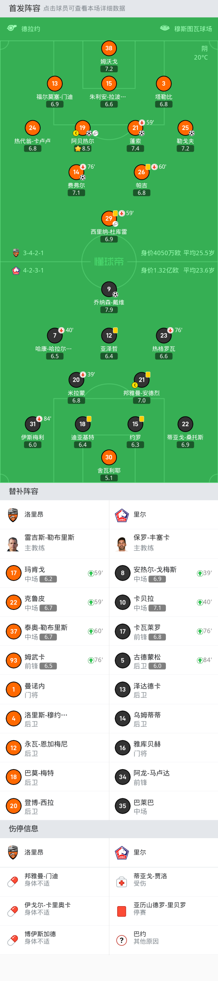This screenshot has height=981, width=218.
Task: Tap 阿贝热尔's number 19 player circle
Action: tap(82, 128)
